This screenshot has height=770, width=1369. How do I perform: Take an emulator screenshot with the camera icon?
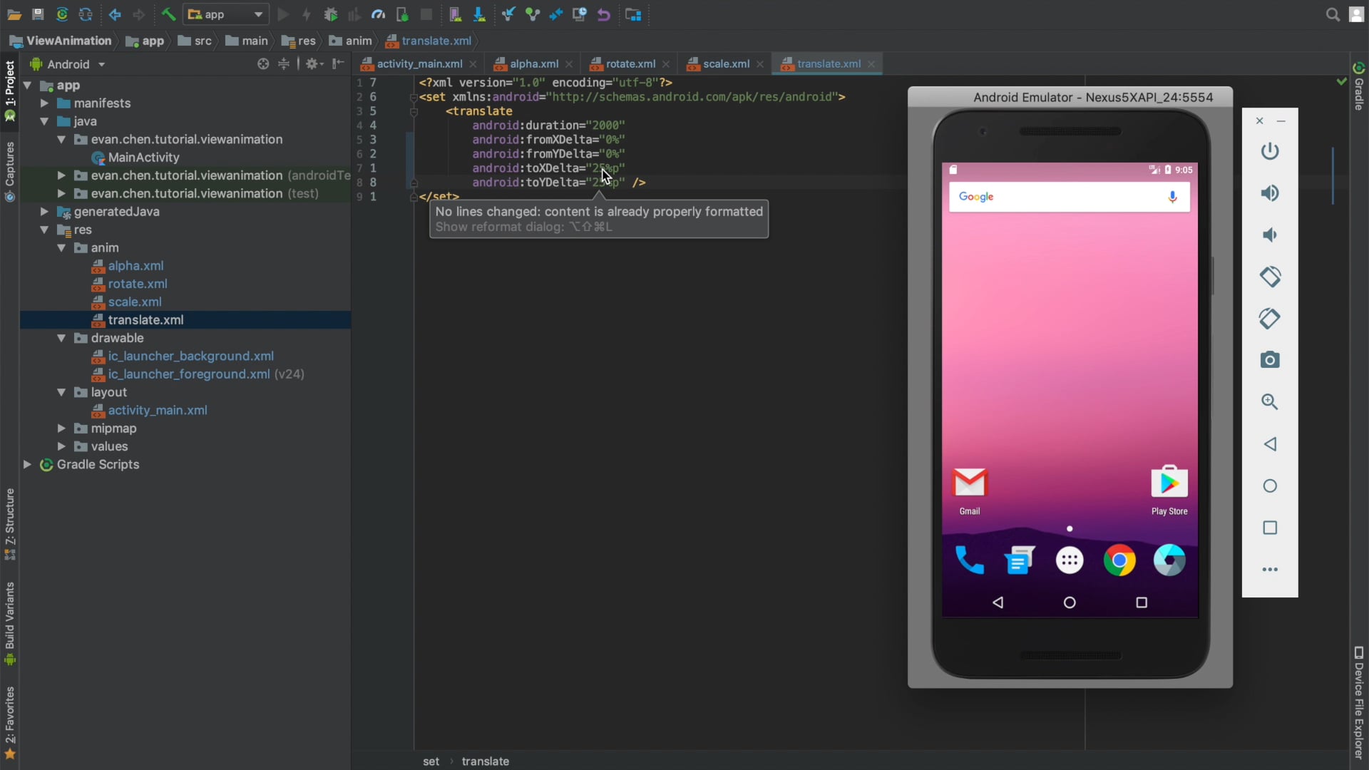[x=1270, y=360]
